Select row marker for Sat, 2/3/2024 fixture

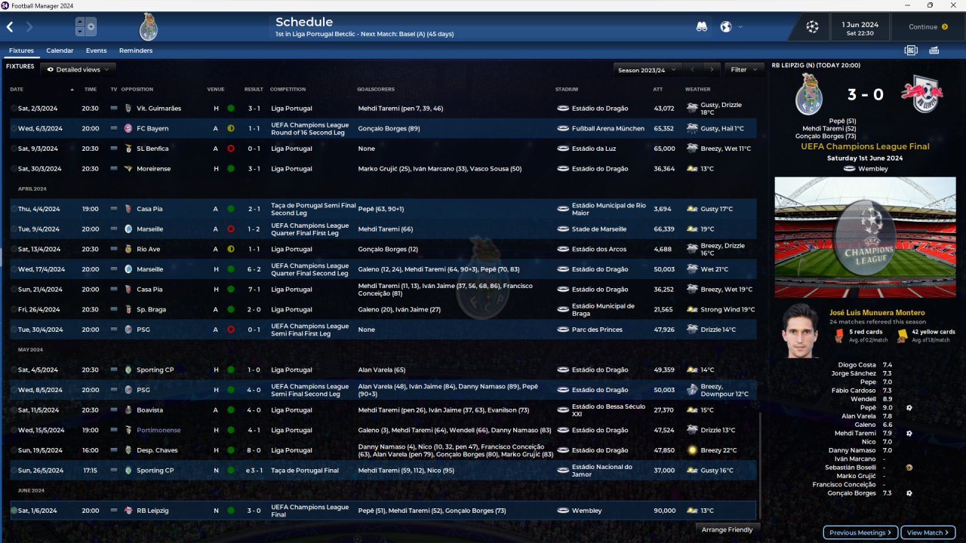click(14, 109)
